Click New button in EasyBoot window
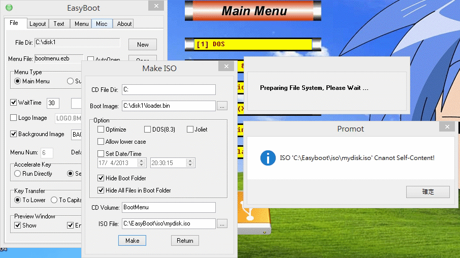Viewport: 460px width, 258px height. click(143, 45)
